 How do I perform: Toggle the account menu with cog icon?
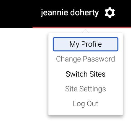[x=110, y=13]
